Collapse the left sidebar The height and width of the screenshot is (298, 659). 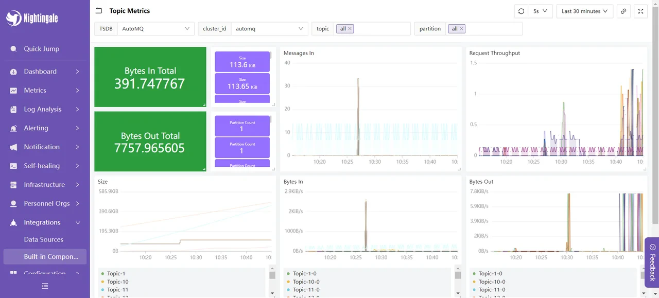45,286
